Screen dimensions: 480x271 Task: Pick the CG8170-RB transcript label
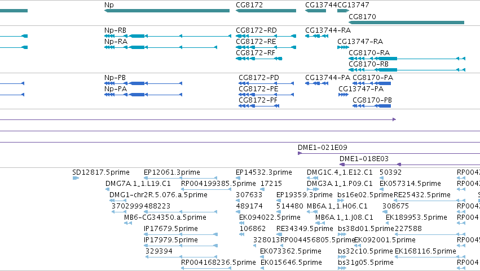[x=368, y=64]
